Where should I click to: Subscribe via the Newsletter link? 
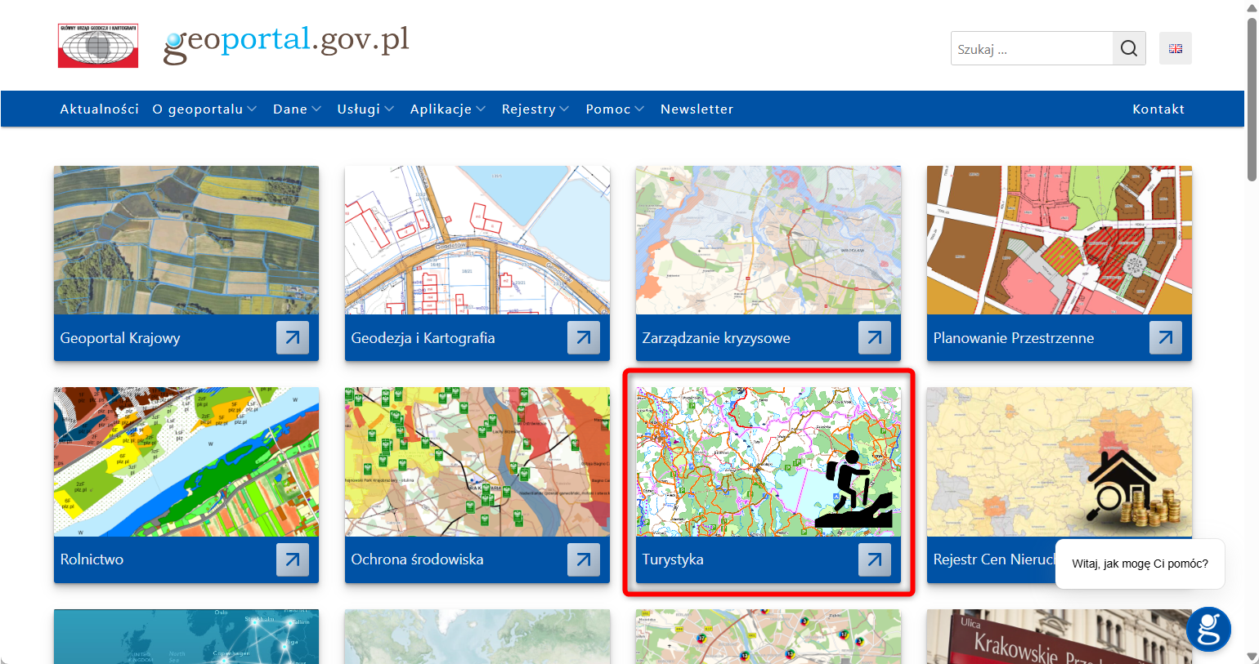697,109
